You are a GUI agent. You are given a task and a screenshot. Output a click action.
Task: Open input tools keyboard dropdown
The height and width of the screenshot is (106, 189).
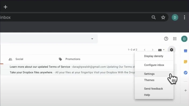[161, 50]
